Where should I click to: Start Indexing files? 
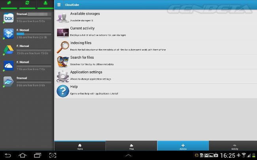point(155,46)
